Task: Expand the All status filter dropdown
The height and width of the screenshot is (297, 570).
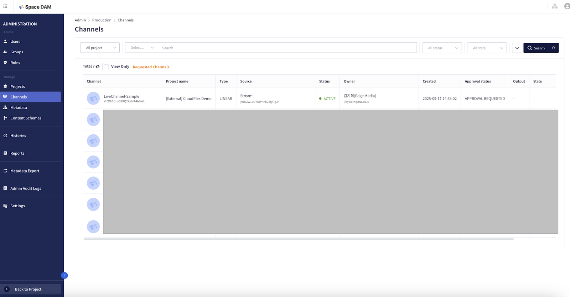Action: point(442,48)
